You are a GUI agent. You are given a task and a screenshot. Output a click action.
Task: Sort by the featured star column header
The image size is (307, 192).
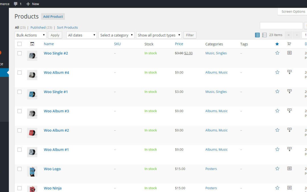(x=277, y=44)
